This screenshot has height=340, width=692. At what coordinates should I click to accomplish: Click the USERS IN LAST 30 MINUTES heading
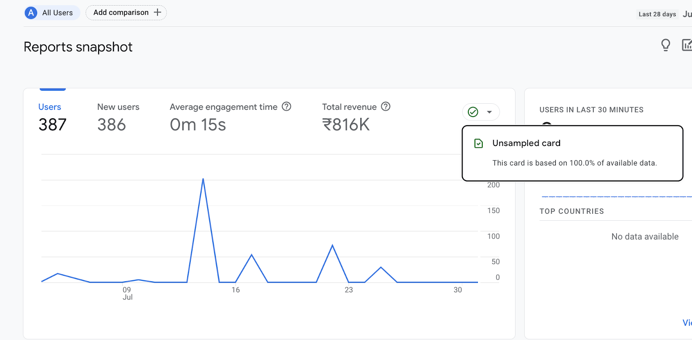591,110
